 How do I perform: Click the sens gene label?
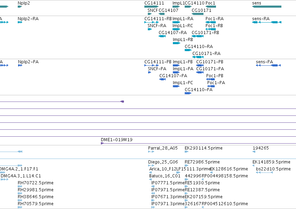click(257, 3)
